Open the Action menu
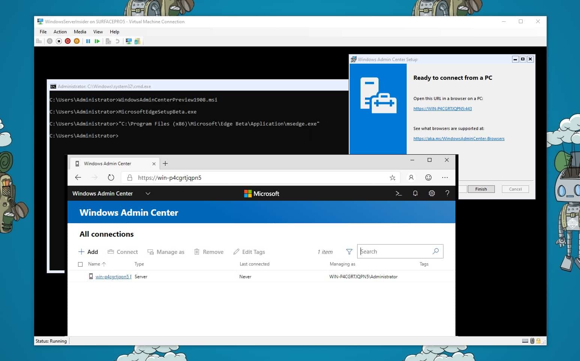580x361 pixels. click(60, 32)
